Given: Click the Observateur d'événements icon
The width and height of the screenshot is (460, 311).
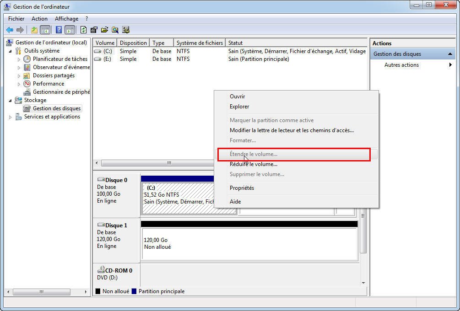Looking at the screenshot, I should click(x=27, y=67).
